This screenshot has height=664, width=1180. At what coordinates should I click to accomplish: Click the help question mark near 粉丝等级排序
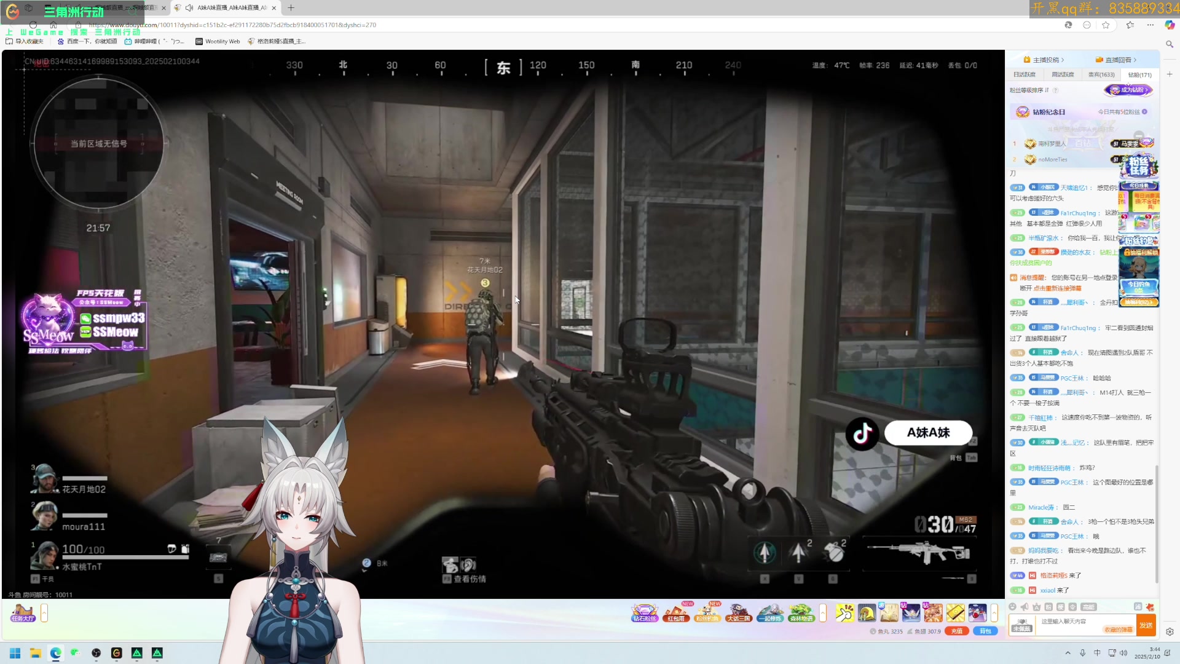(1056, 90)
